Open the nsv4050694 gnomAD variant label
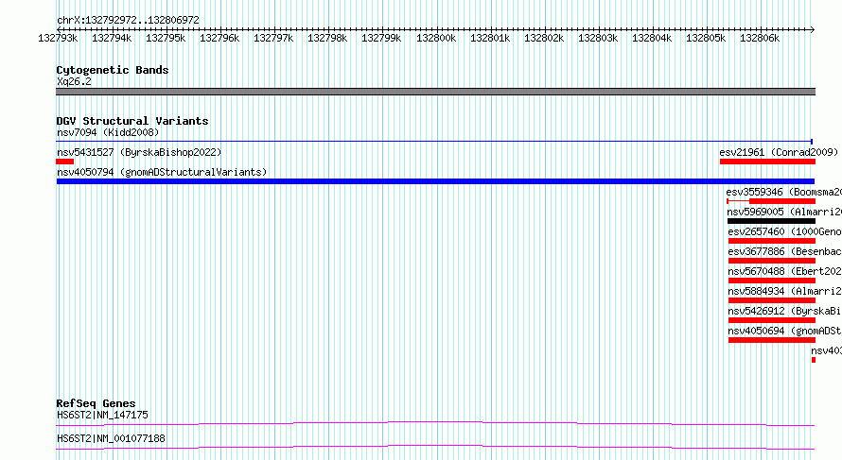The height and width of the screenshot is (460, 842). (x=784, y=331)
